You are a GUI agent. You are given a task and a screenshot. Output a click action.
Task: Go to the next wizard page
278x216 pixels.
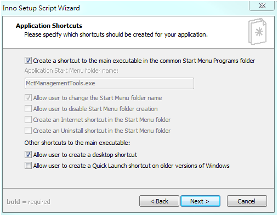tap(200, 201)
